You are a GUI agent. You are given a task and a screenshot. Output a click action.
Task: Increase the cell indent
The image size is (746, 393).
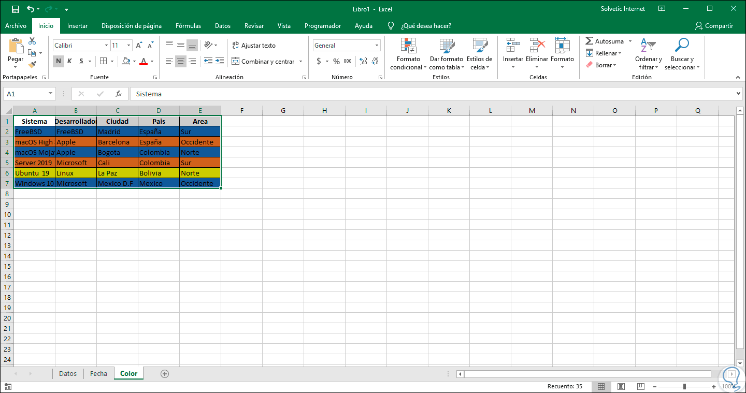point(220,61)
